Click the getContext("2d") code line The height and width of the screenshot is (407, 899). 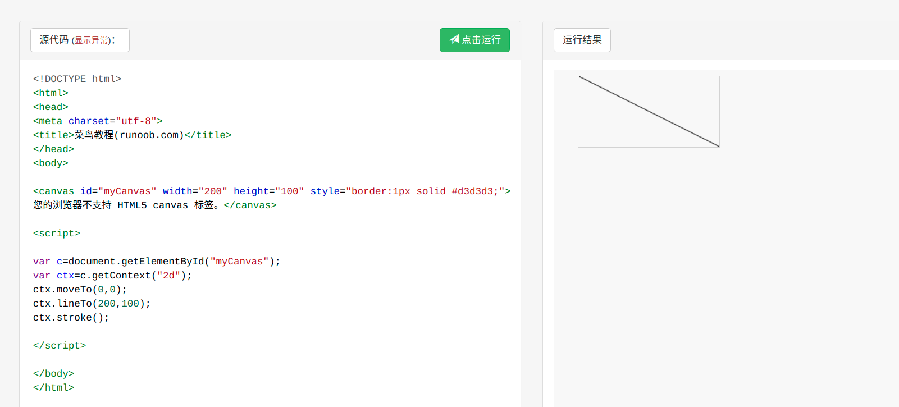point(112,276)
